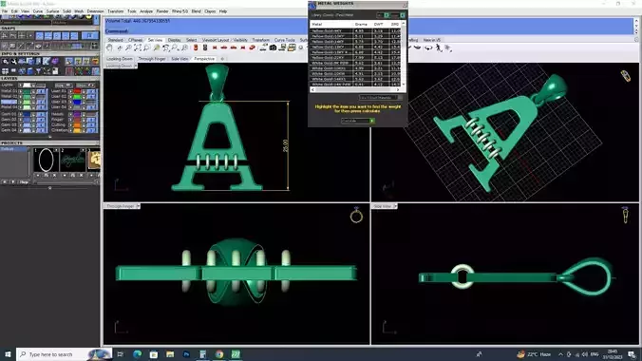Toggle Heads layer checkbox before its swatch
The width and height of the screenshot is (642, 361).
coord(71,114)
